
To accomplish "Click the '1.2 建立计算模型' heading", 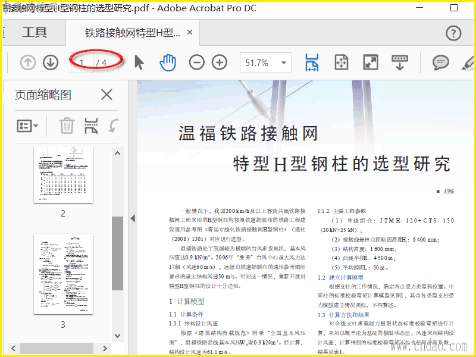I will click(x=340, y=277).
